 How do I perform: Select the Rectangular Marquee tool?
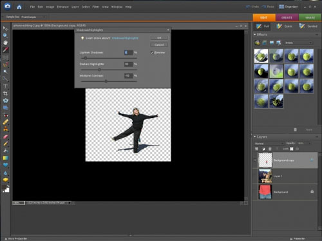point(6,57)
